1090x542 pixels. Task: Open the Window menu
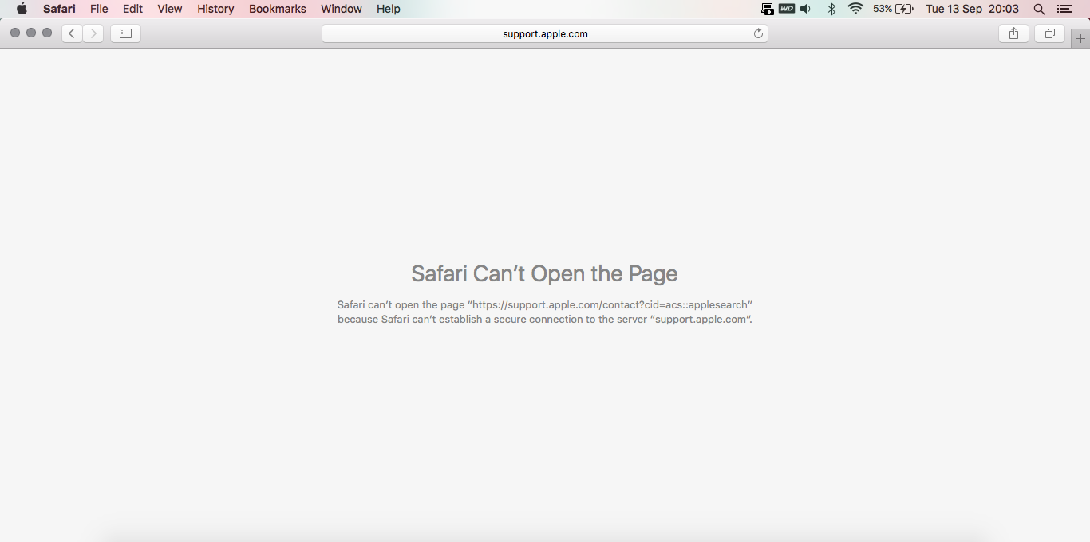[342, 9]
